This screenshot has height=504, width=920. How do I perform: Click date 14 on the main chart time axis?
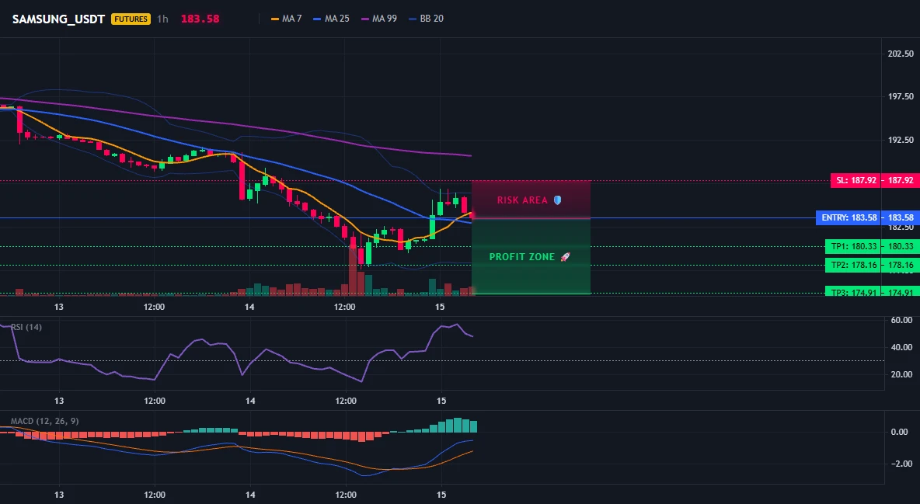(250, 307)
